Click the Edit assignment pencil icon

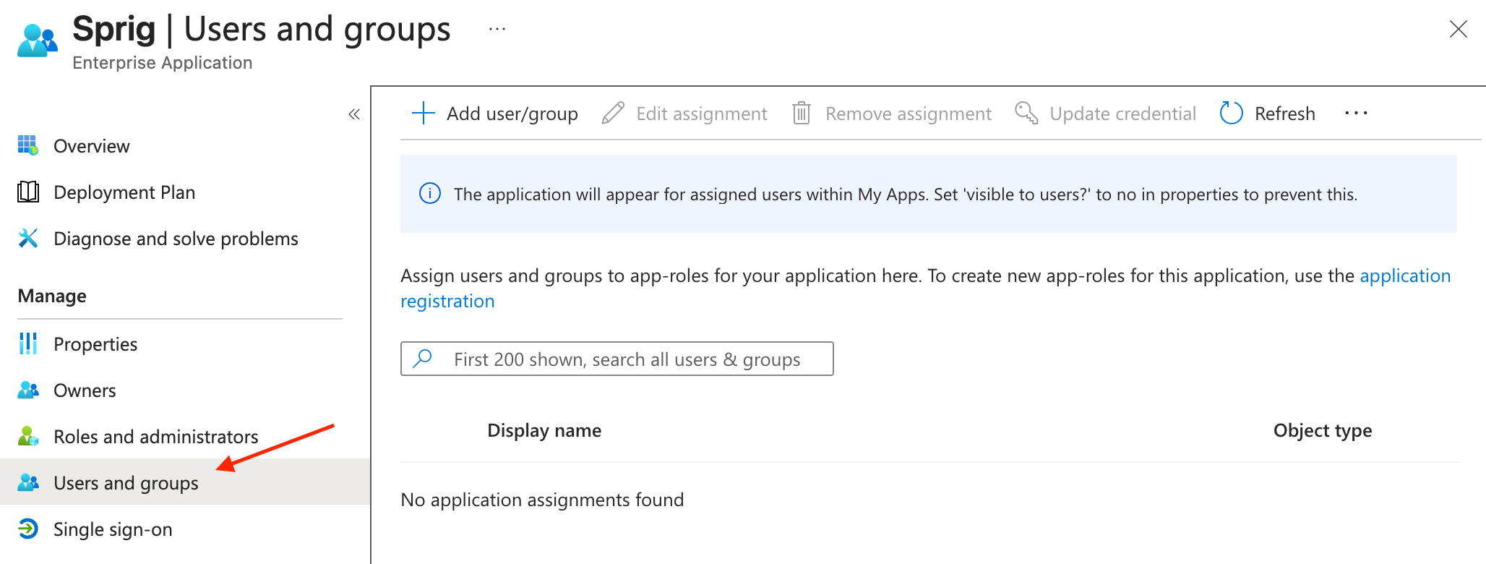(x=613, y=113)
